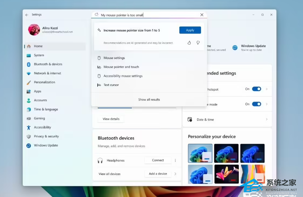
Task: Connect the Headphones device
Action: coord(158,160)
